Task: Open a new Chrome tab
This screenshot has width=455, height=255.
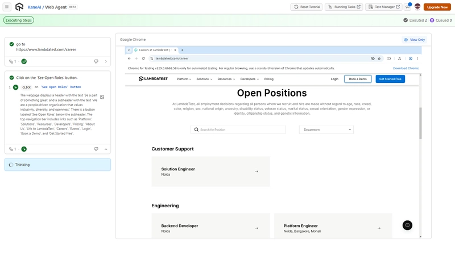Action: [182, 50]
